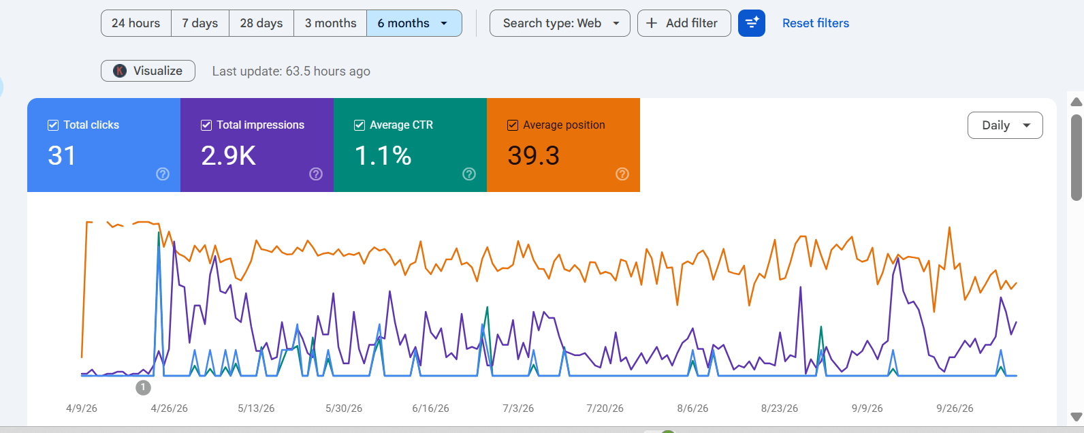Expand the 6 months date range arrow
Image resolution: width=1084 pixels, height=433 pixels.
(x=444, y=23)
